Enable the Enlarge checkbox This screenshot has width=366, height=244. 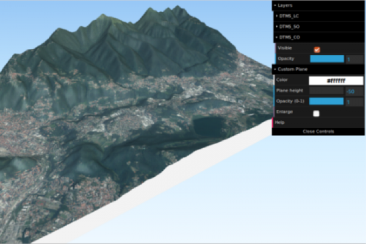(316, 113)
